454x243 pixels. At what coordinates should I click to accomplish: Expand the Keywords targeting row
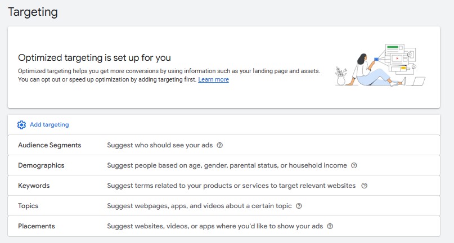(34, 186)
